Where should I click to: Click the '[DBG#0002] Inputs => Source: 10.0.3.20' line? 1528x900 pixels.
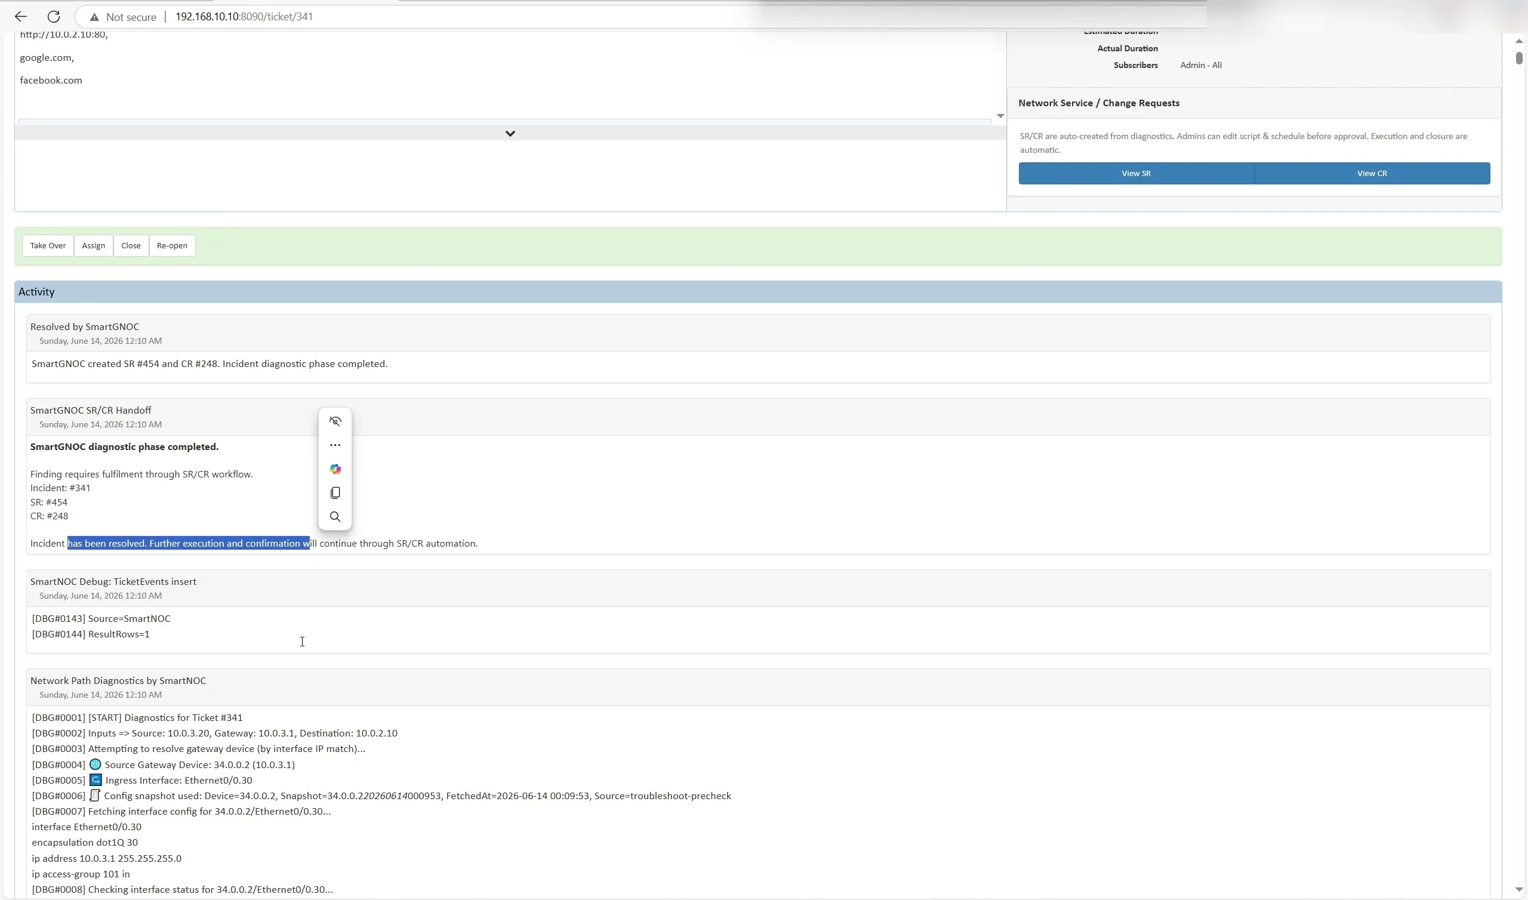(215, 733)
